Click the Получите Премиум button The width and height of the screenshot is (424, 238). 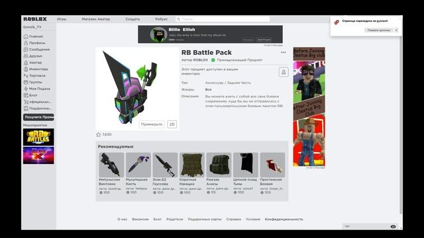[38, 117]
